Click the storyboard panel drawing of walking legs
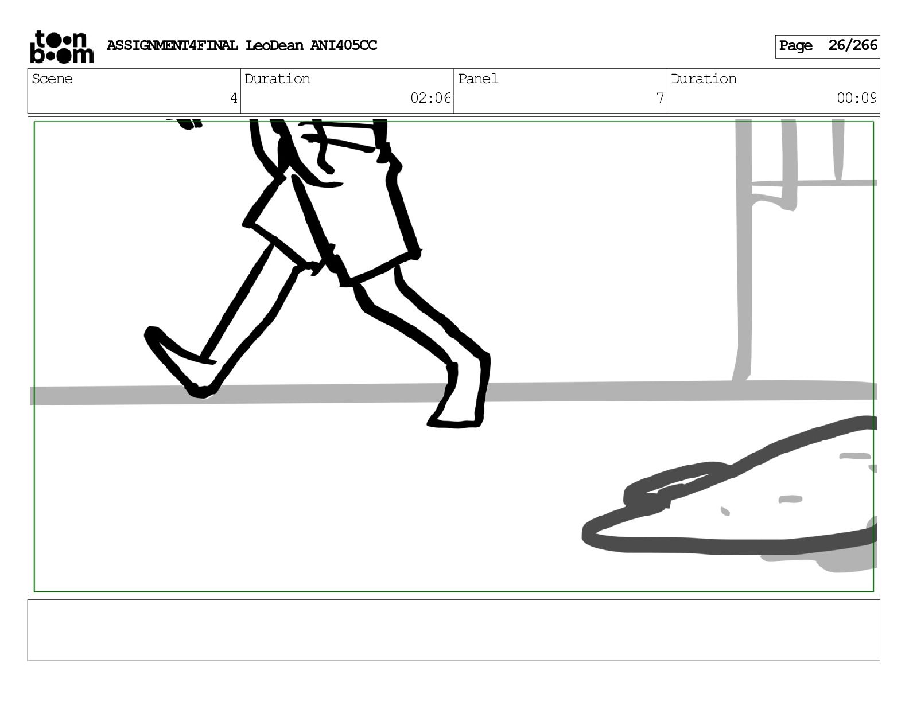Screen dimensions: 909x702 click(453, 356)
